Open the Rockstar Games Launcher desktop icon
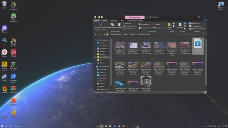The width and height of the screenshot is (228, 128). (5, 66)
